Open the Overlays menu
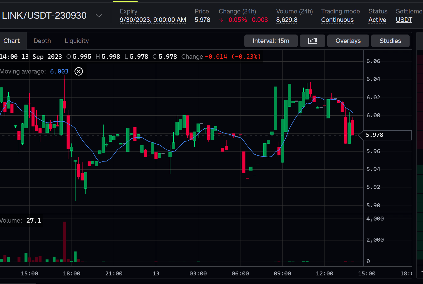Viewport: 423px width, 284px height. click(348, 41)
